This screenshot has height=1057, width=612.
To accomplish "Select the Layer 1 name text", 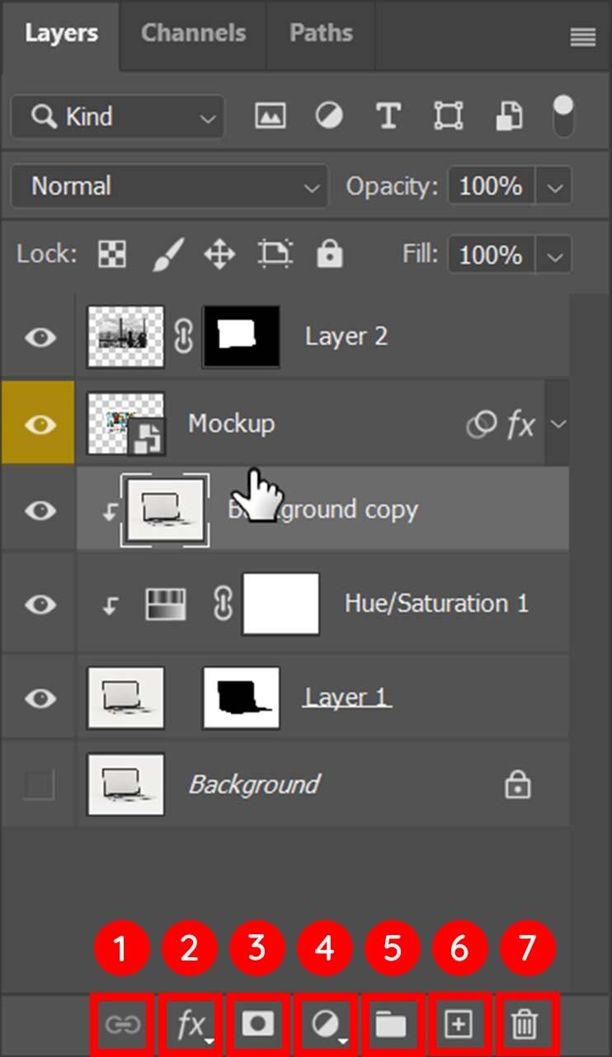I will coord(347,698).
